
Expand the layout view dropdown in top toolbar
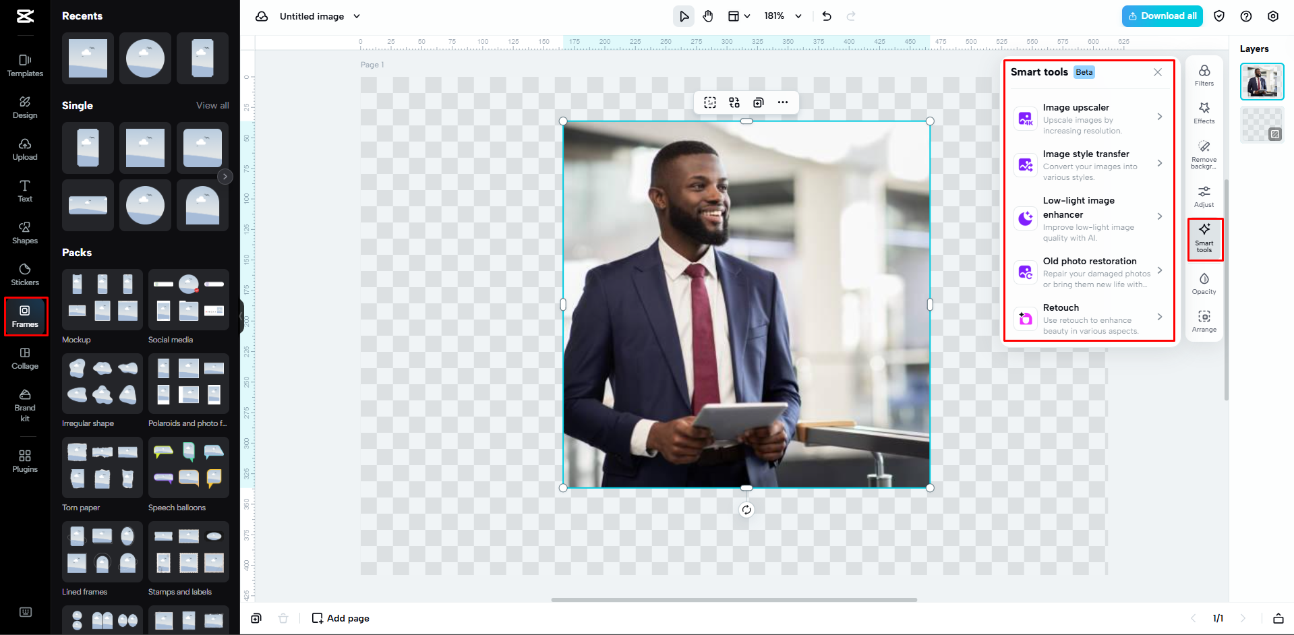[738, 16]
